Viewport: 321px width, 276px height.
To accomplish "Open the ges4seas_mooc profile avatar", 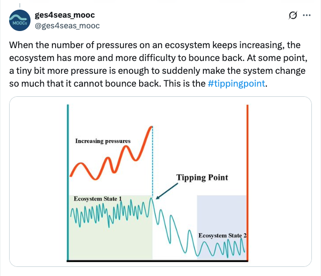I will pyautogui.click(x=19, y=20).
